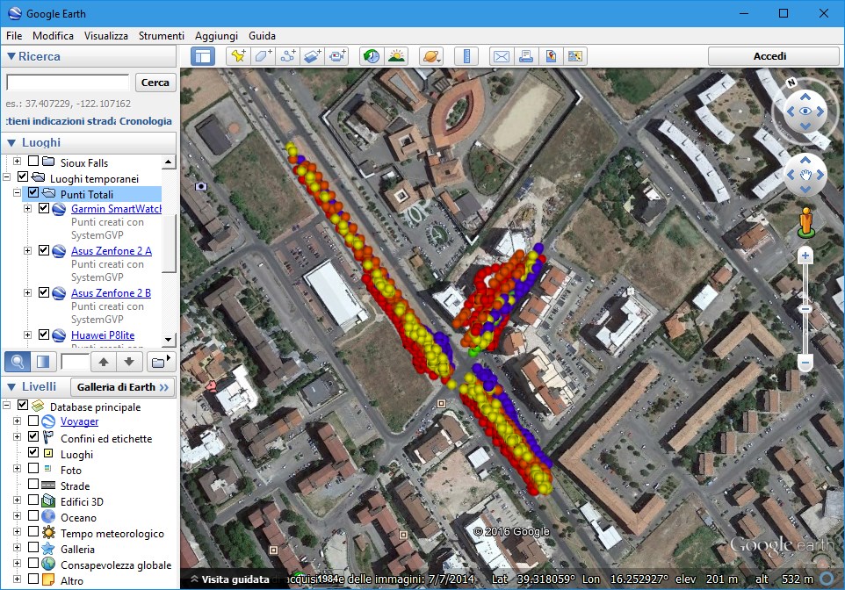Viewport: 845px width, 590px height.
Task: Click into the search text field
Action: (x=68, y=83)
